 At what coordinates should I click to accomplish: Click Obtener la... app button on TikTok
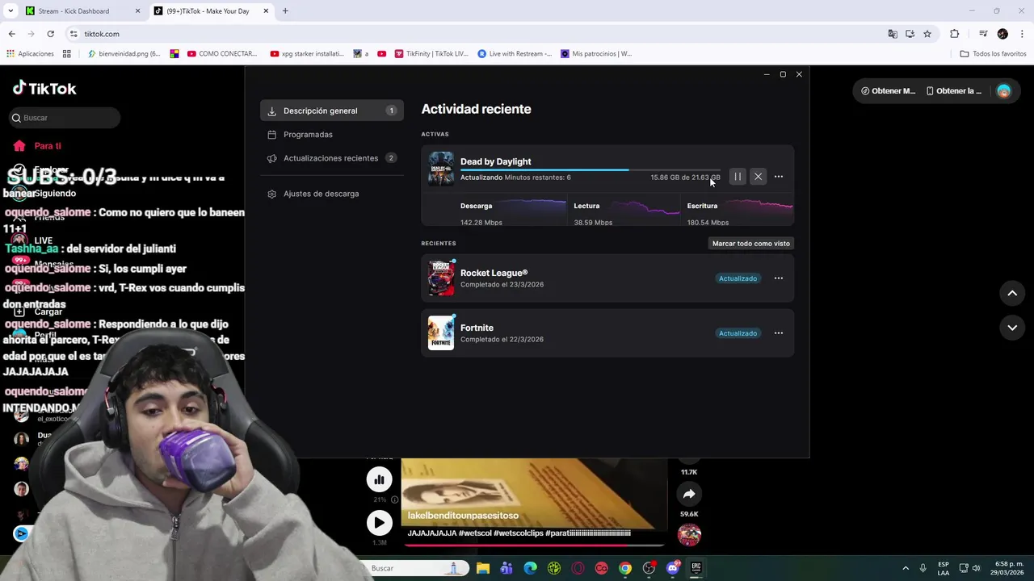click(x=954, y=91)
